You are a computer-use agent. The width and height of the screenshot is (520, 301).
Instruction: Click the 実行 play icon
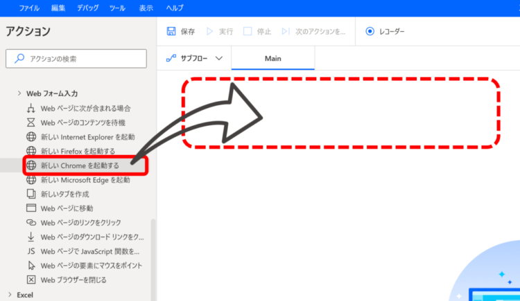pyautogui.click(x=209, y=31)
